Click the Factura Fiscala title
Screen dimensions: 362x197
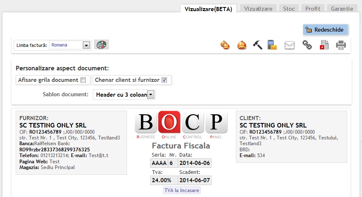(x=181, y=146)
